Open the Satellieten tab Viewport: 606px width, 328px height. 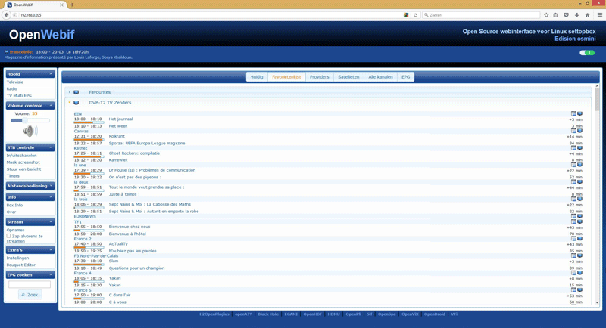[348, 76]
